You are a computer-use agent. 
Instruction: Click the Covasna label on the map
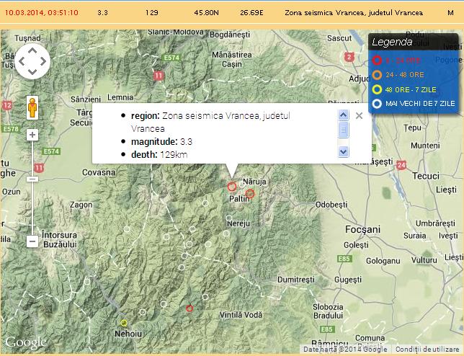(99, 172)
